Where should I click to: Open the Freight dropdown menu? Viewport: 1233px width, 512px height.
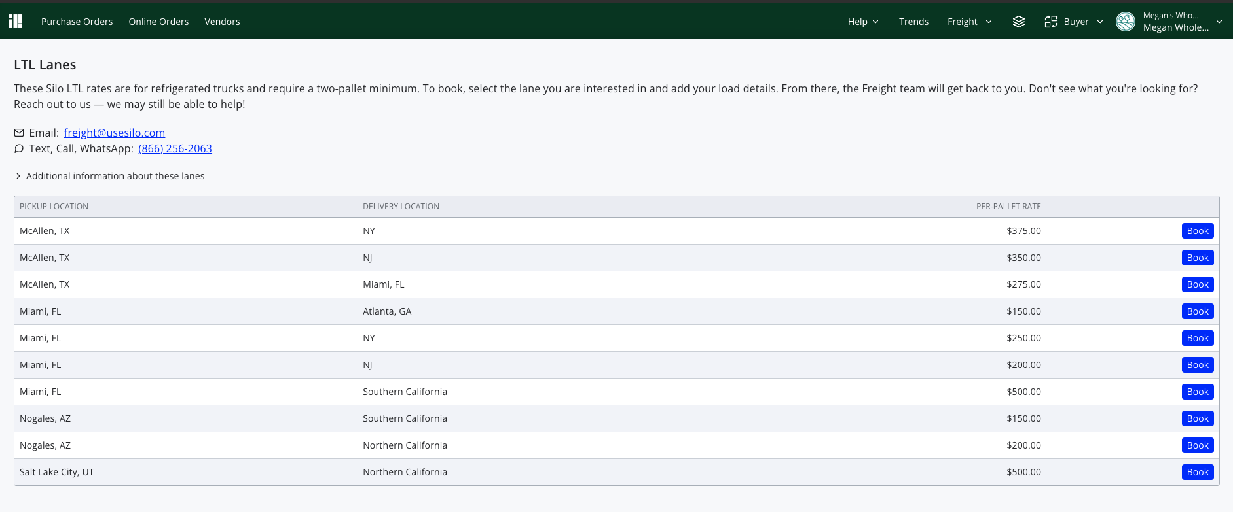point(969,22)
